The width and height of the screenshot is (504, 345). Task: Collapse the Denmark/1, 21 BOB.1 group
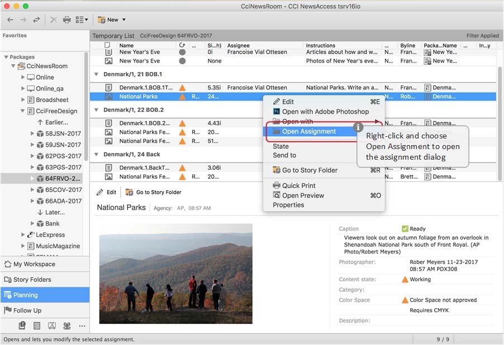(x=96, y=74)
